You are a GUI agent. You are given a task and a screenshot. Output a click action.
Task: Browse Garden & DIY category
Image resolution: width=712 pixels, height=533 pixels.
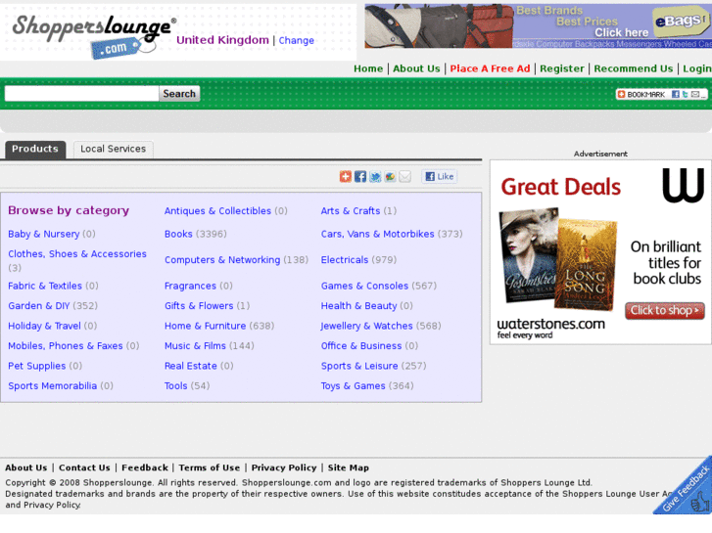39,306
